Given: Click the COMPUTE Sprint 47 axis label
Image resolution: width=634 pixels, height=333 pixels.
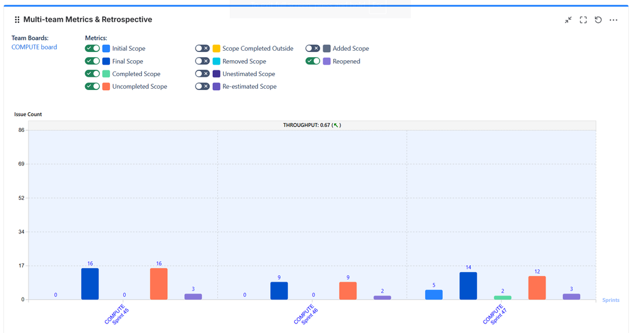Looking at the screenshot, I should 495,315.
